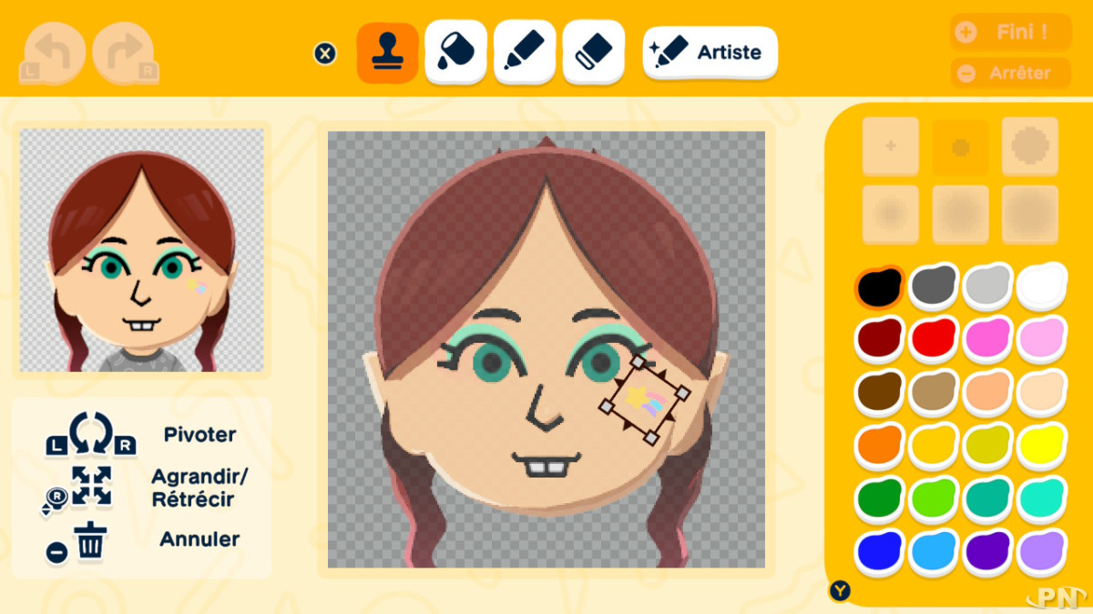
Task: Click the undo arrow icon
Action: pos(53,54)
